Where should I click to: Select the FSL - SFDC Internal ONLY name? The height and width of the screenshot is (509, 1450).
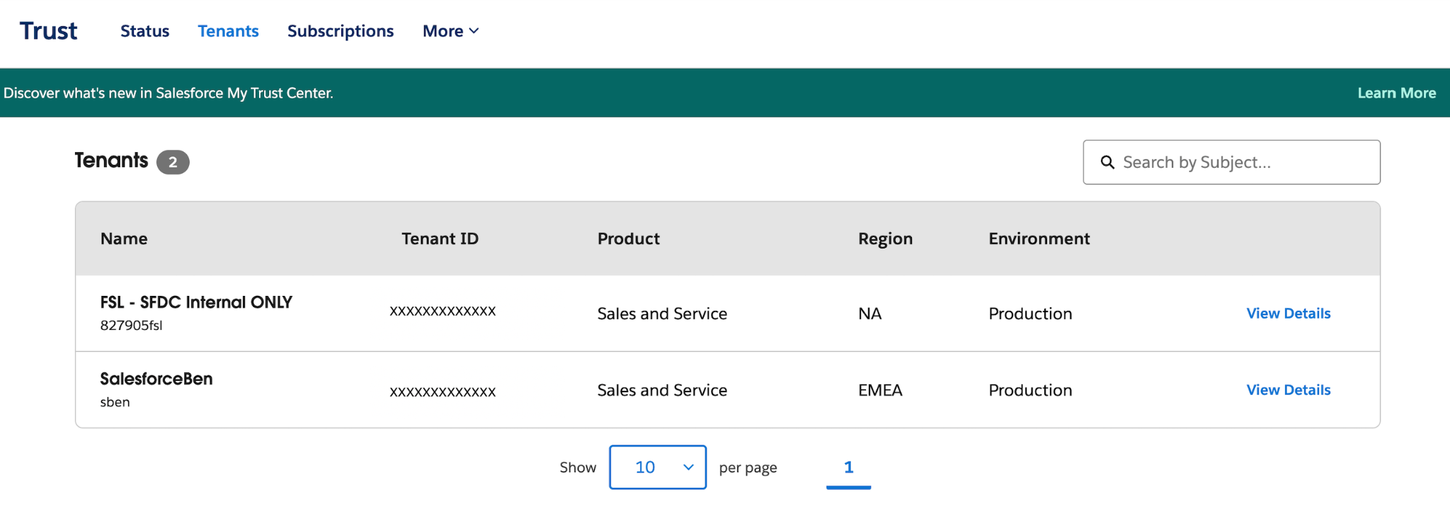point(196,302)
